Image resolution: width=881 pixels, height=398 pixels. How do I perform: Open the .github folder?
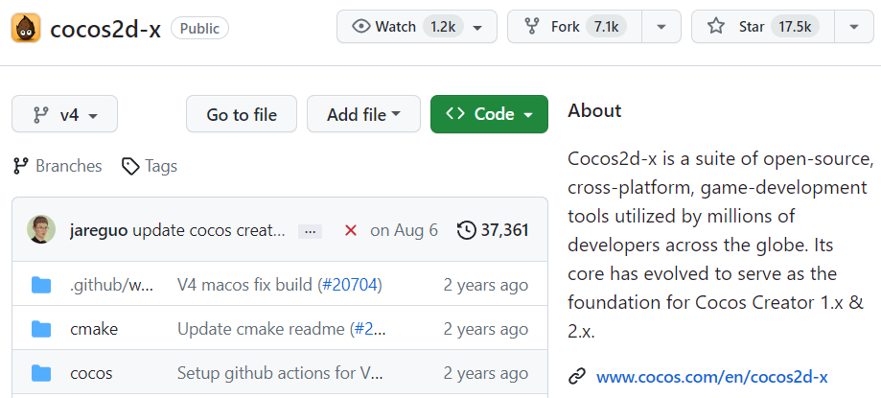click(111, 285)
